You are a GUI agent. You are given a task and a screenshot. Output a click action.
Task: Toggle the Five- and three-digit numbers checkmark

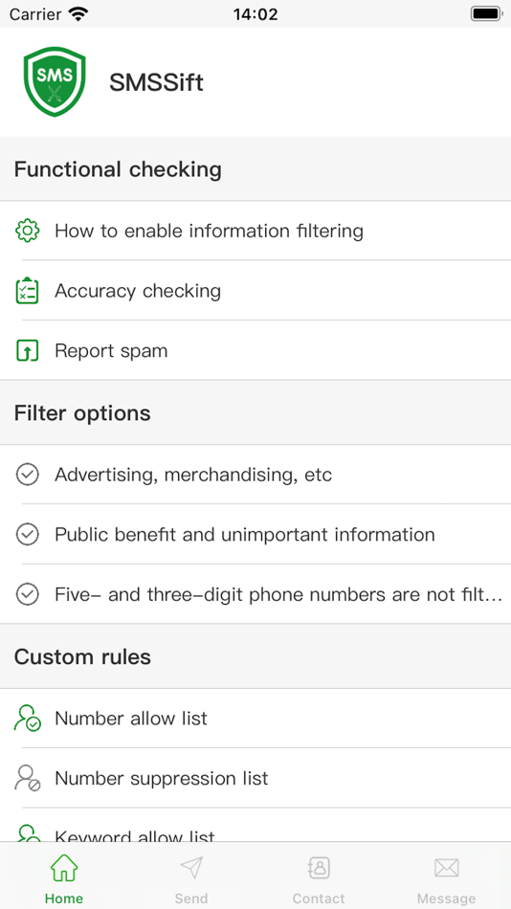(x=27, y=594)
